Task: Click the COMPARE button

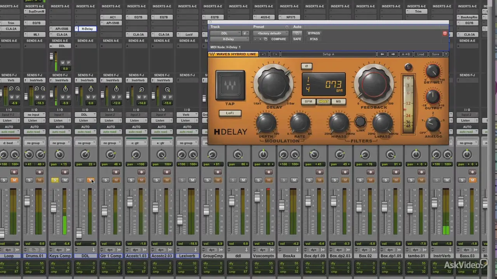Action: [278, 39]
